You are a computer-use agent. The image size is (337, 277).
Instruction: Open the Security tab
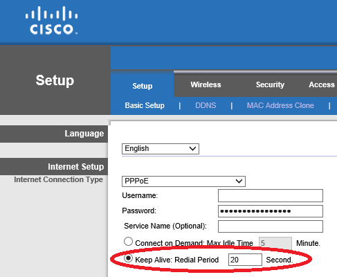pyautogui.click(x=270, y=84)
